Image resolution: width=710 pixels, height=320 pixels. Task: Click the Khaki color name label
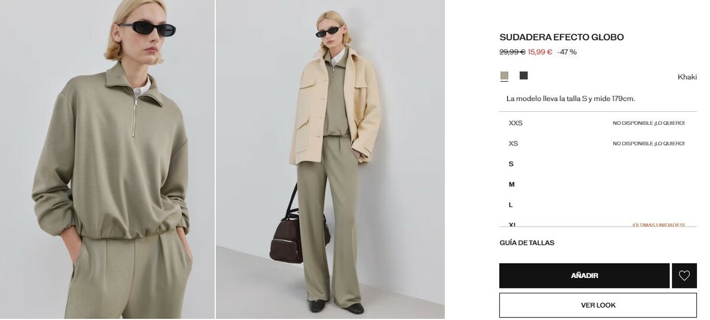coord(687,77)
